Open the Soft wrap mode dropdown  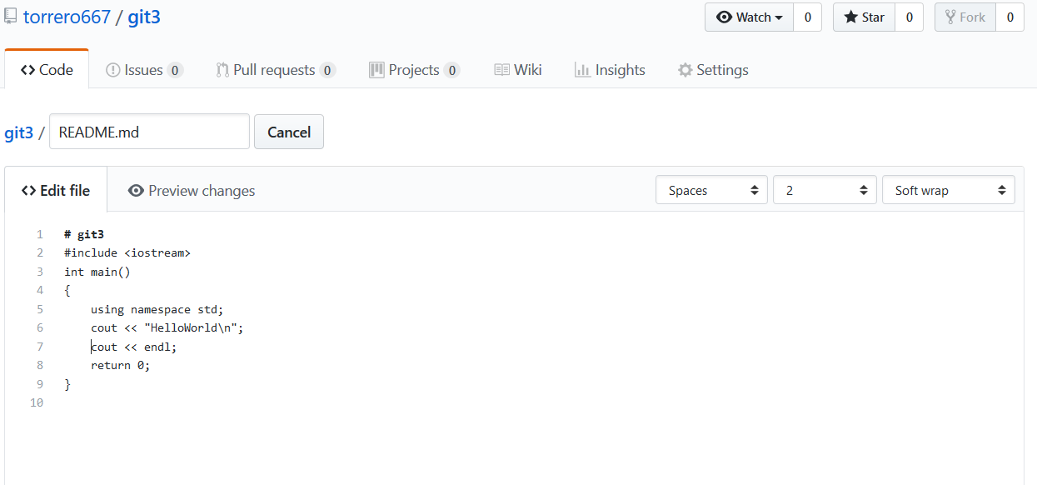pos(949,190)
